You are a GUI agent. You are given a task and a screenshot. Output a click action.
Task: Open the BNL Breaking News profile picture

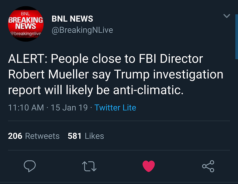[x=26, y=24]
